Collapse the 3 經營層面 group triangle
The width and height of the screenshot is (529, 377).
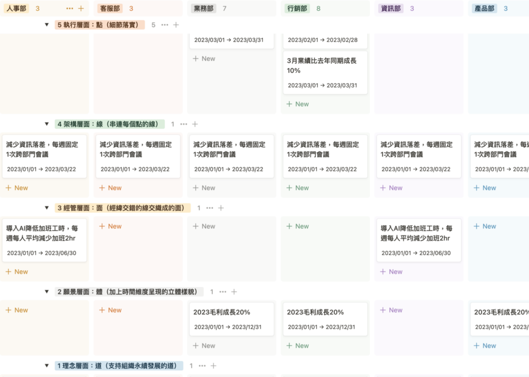click(x=46, y=208)
